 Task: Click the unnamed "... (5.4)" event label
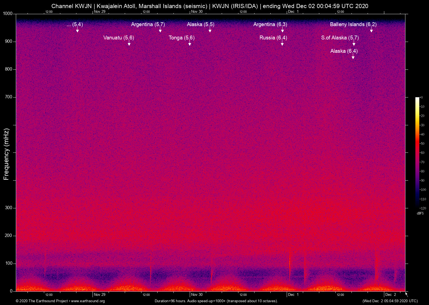click(x=75, y=24)
